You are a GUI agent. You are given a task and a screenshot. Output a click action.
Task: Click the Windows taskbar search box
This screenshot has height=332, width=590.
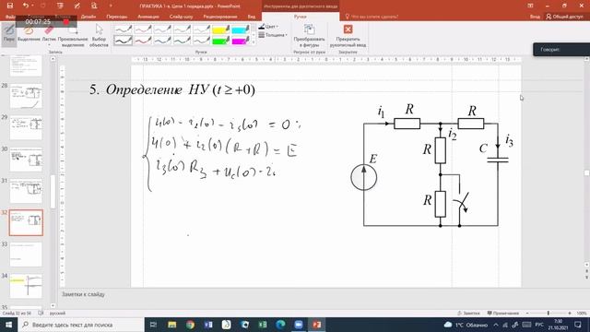pos(81,325)
